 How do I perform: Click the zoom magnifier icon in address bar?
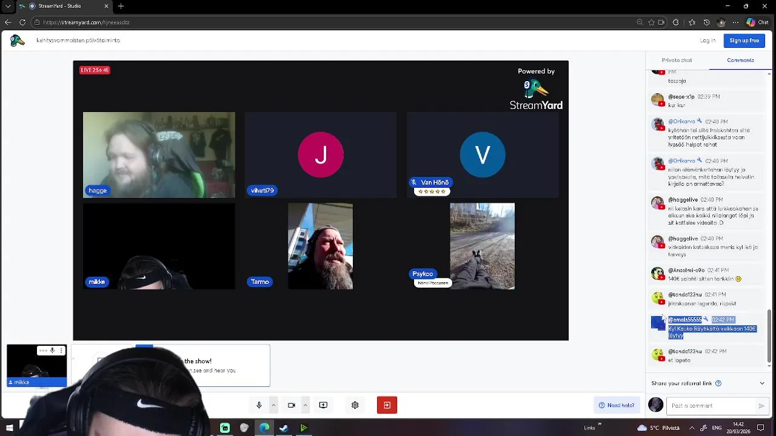(640, 22)
